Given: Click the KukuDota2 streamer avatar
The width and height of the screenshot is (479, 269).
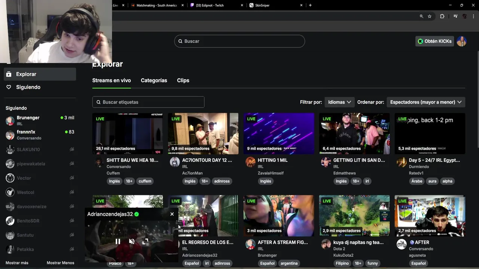Looking at the screenshot, I should [x=326, y=244].
